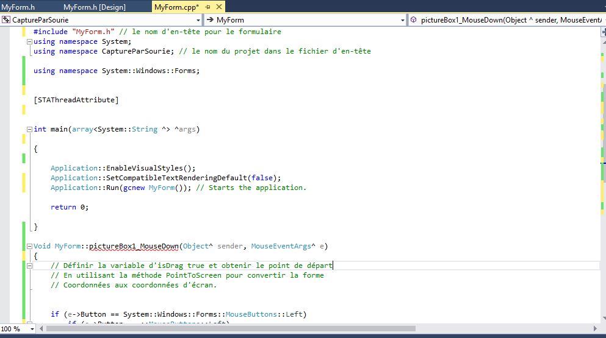The height and width of the screenshot is (338, 606).
Task: Click the "Starts the application." comment
Action: click(x=251, y=188)
